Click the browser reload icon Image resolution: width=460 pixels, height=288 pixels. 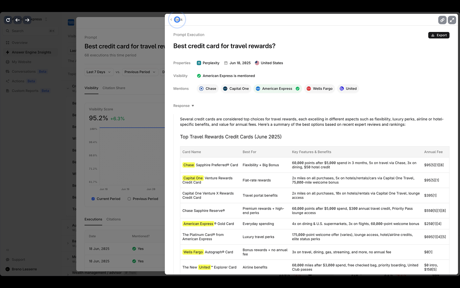click(x=8, y=20)
